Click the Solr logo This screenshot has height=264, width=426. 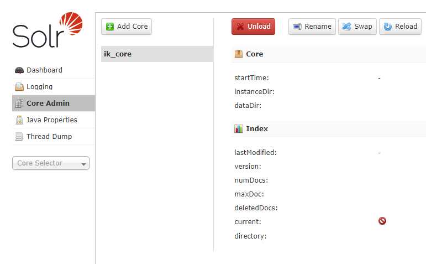coord(48,30)
